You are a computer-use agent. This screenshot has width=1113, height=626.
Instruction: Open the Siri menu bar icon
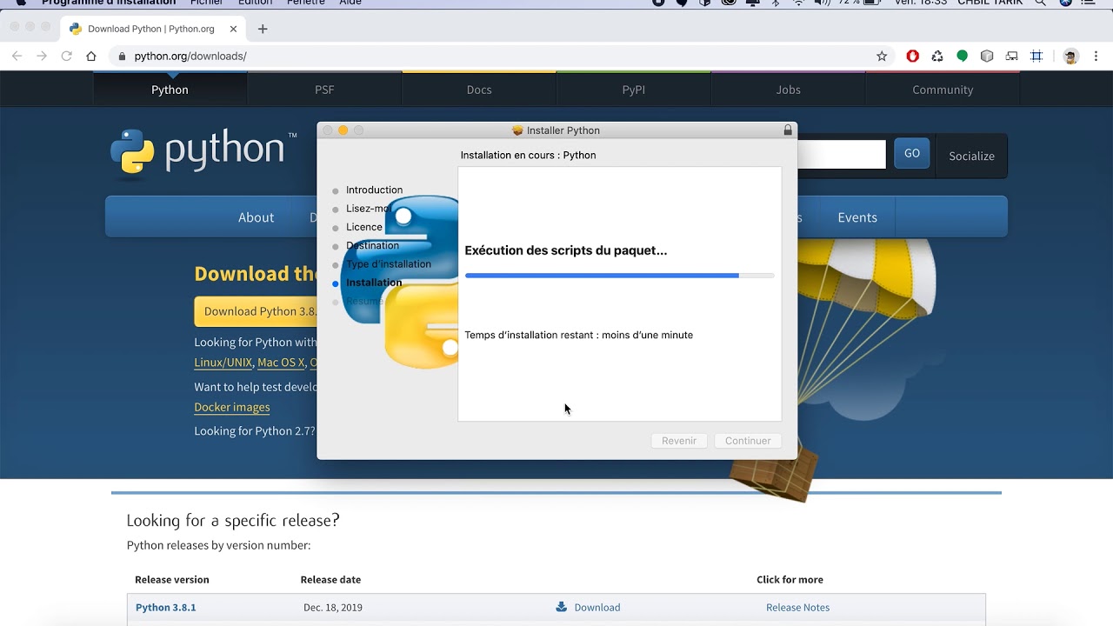(1066, 3)
